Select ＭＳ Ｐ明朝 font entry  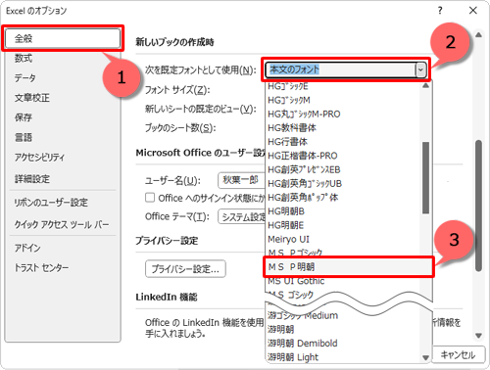pyautogui.click(x=348, y=267)
